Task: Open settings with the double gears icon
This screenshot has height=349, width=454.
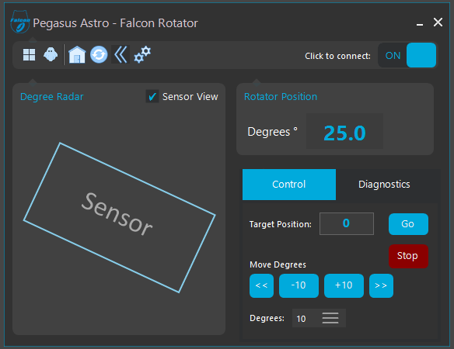Action: [x=142, y=54]
